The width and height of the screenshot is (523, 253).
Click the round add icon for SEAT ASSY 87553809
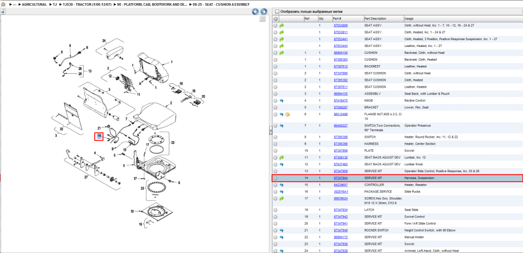click(276, 25)
